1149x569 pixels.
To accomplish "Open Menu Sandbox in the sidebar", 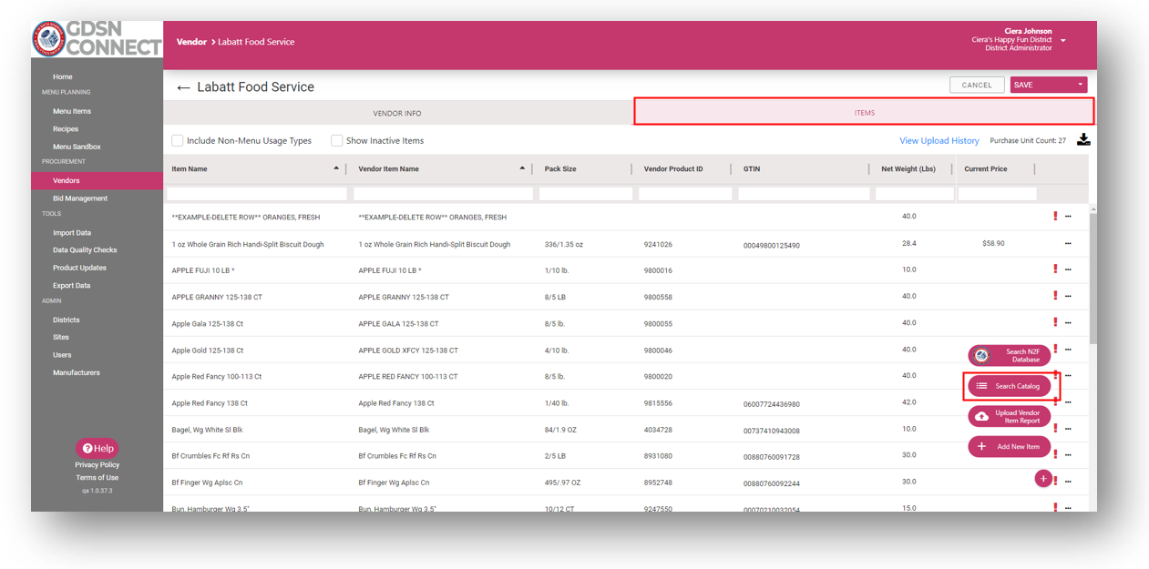I will (77, 147).
